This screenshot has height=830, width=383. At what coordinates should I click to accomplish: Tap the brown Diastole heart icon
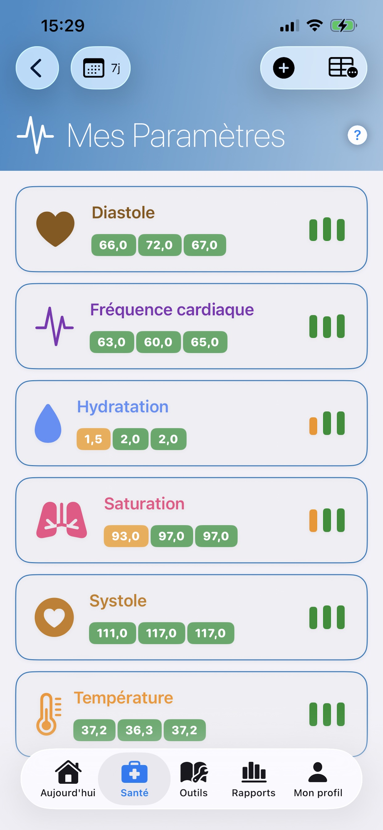pyautogui.click(x=56, y=229)
